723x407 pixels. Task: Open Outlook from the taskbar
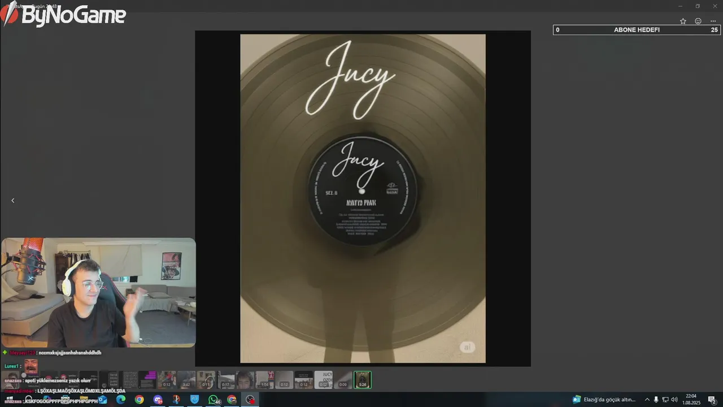(x=102, y=400)
